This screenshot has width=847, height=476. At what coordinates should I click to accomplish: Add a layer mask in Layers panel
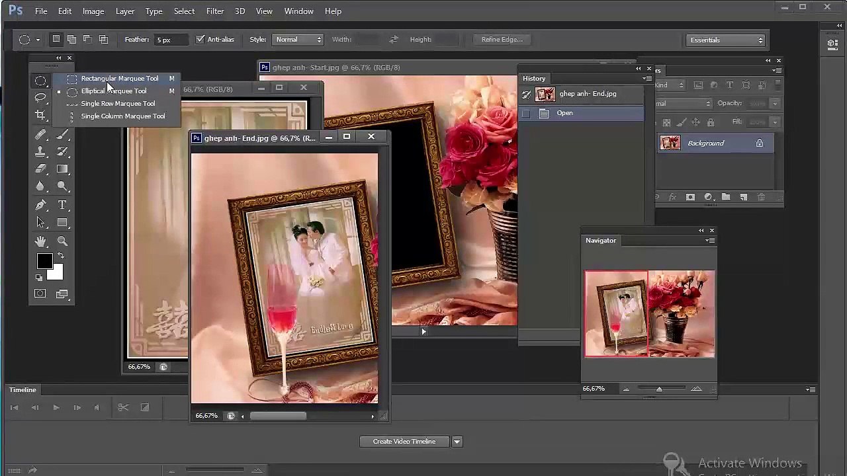[690, 198]
